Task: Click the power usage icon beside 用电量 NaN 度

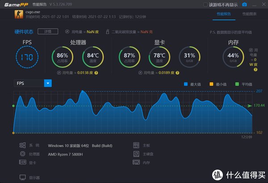Action: 67,32
